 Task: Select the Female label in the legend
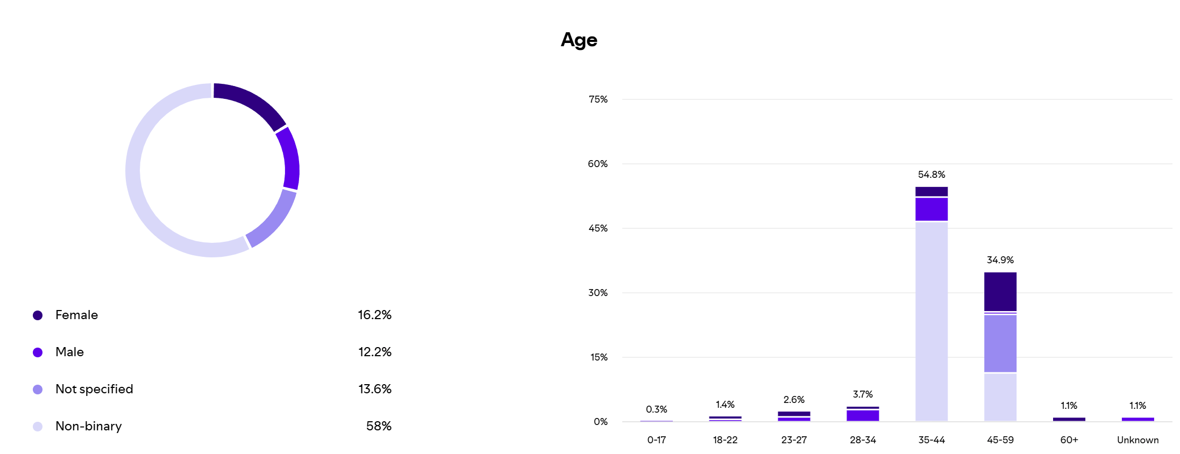click(x=76, y=315)
